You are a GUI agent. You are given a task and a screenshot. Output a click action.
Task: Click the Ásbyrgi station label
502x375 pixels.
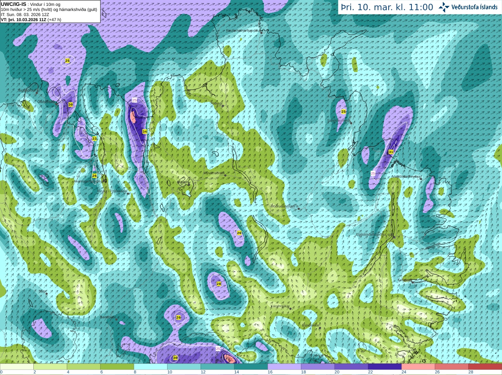point(216,103)
